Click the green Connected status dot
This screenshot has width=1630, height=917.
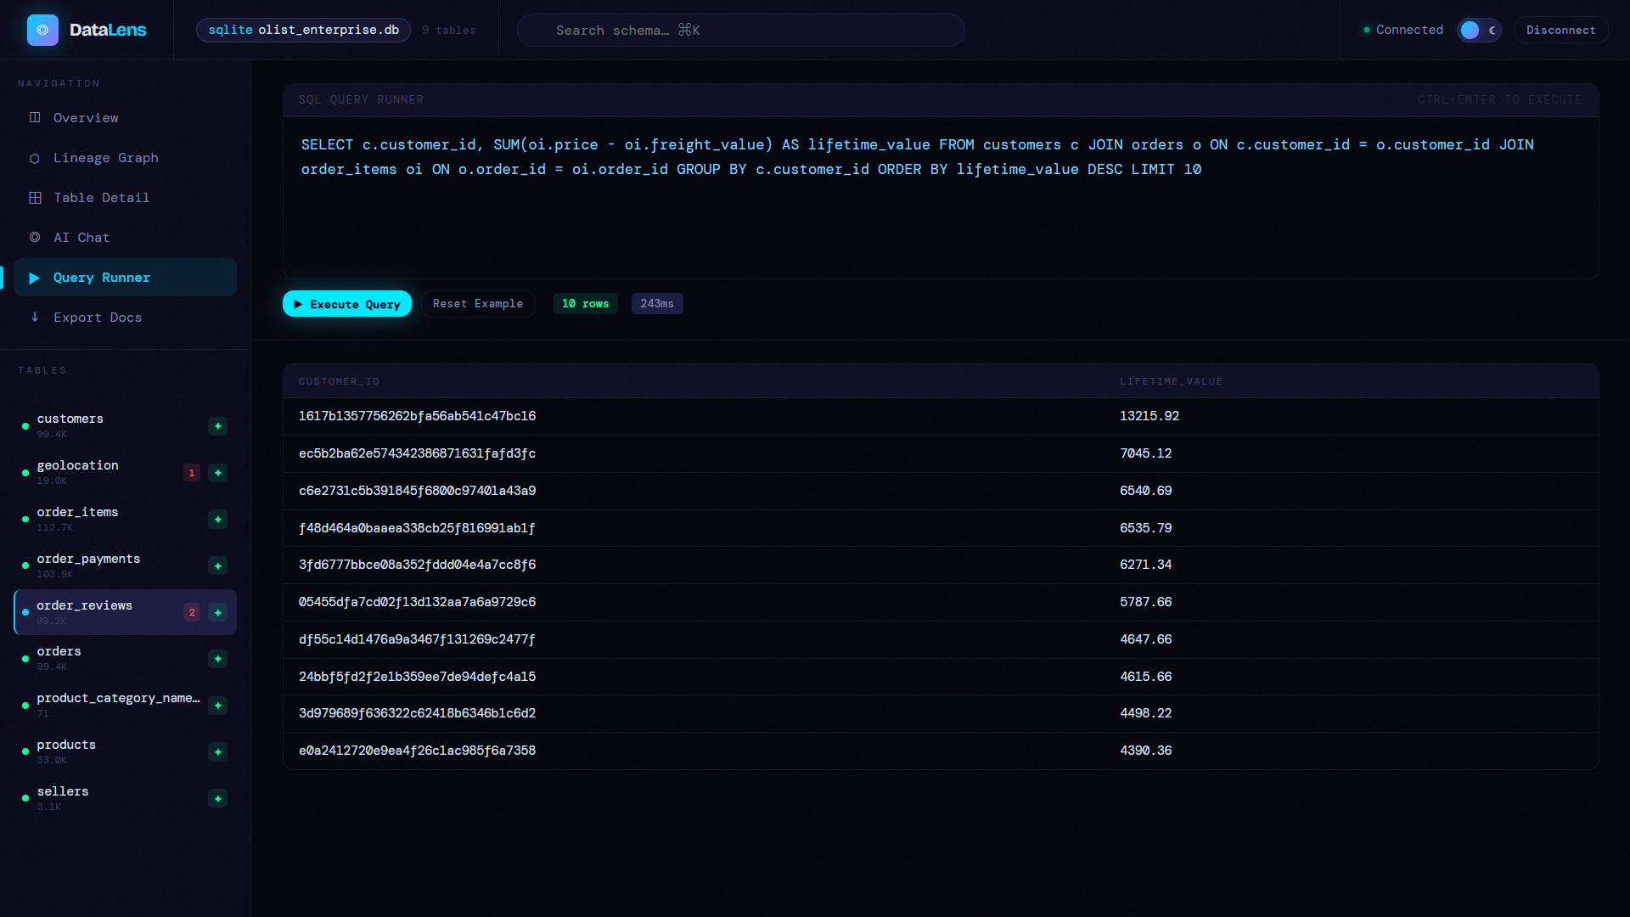coord(1367,30)
